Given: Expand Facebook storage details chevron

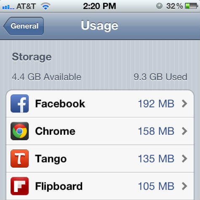Looking at the screenshot, I should coord(184,104).
